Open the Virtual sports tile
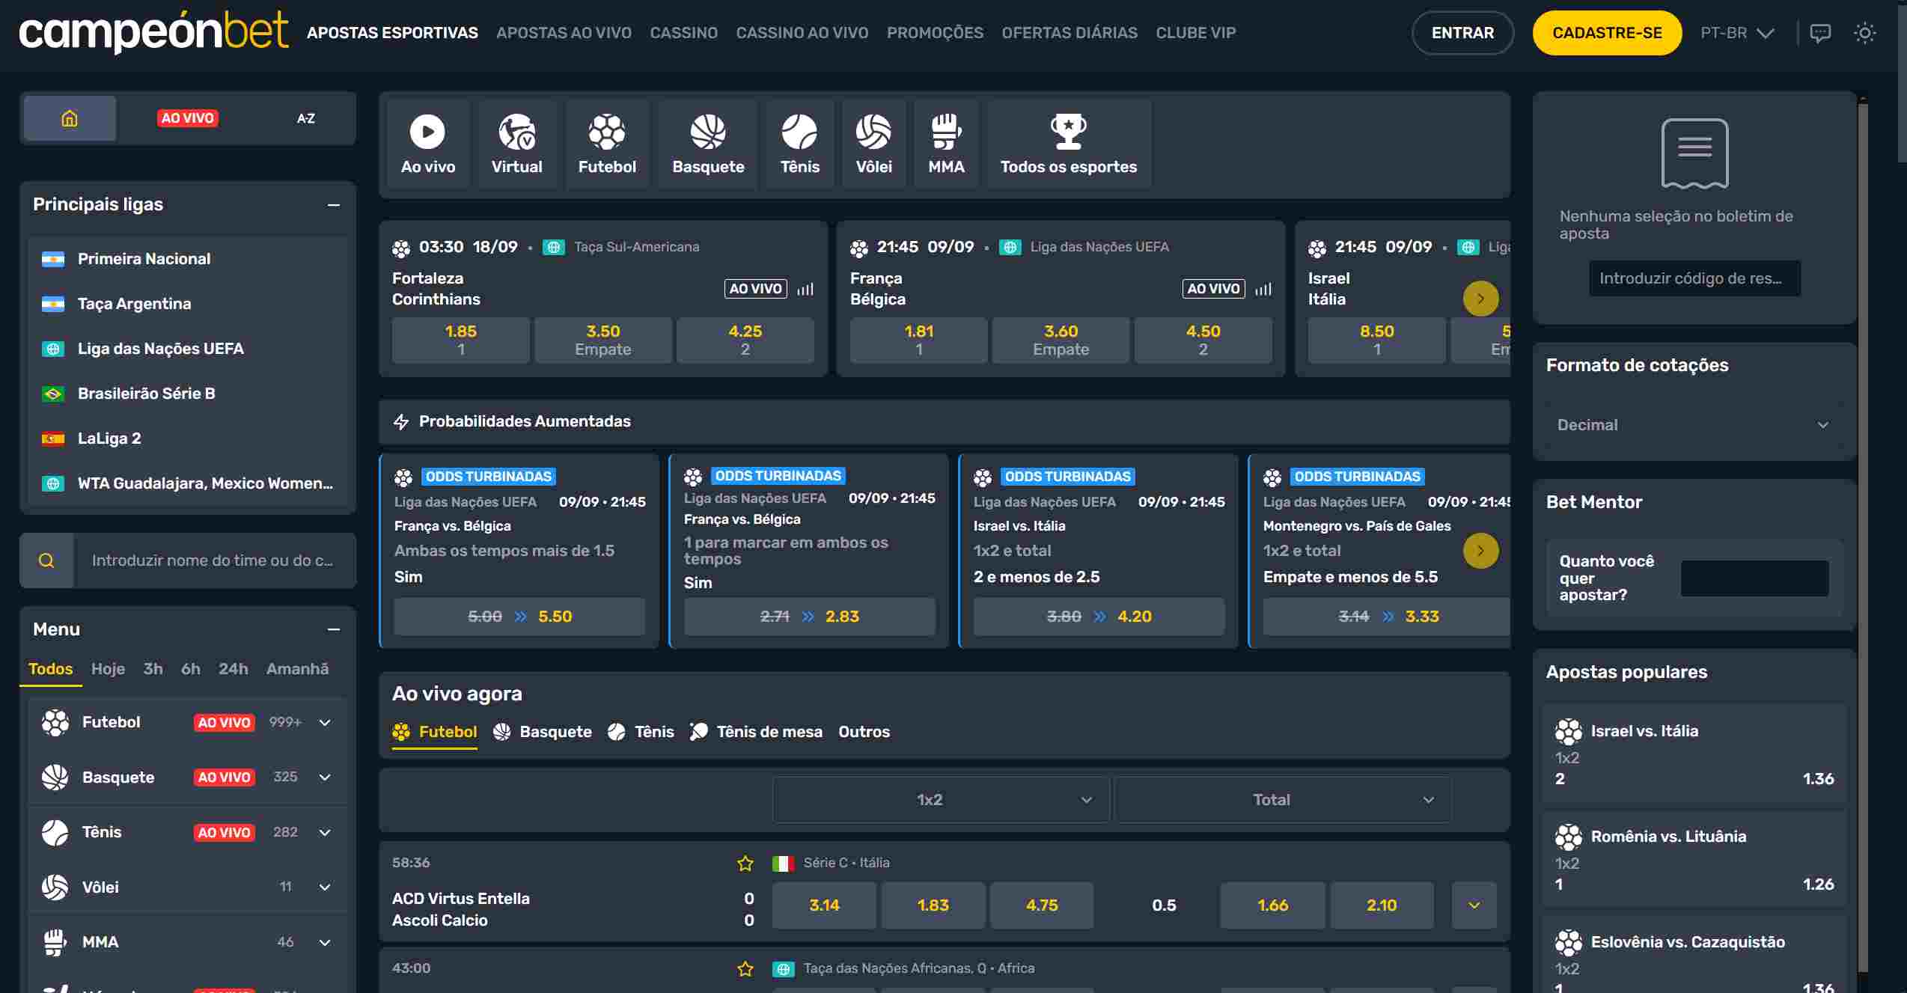Image resolution: width=1907 pixels, height=993 pixels. [x=516, y=144]
